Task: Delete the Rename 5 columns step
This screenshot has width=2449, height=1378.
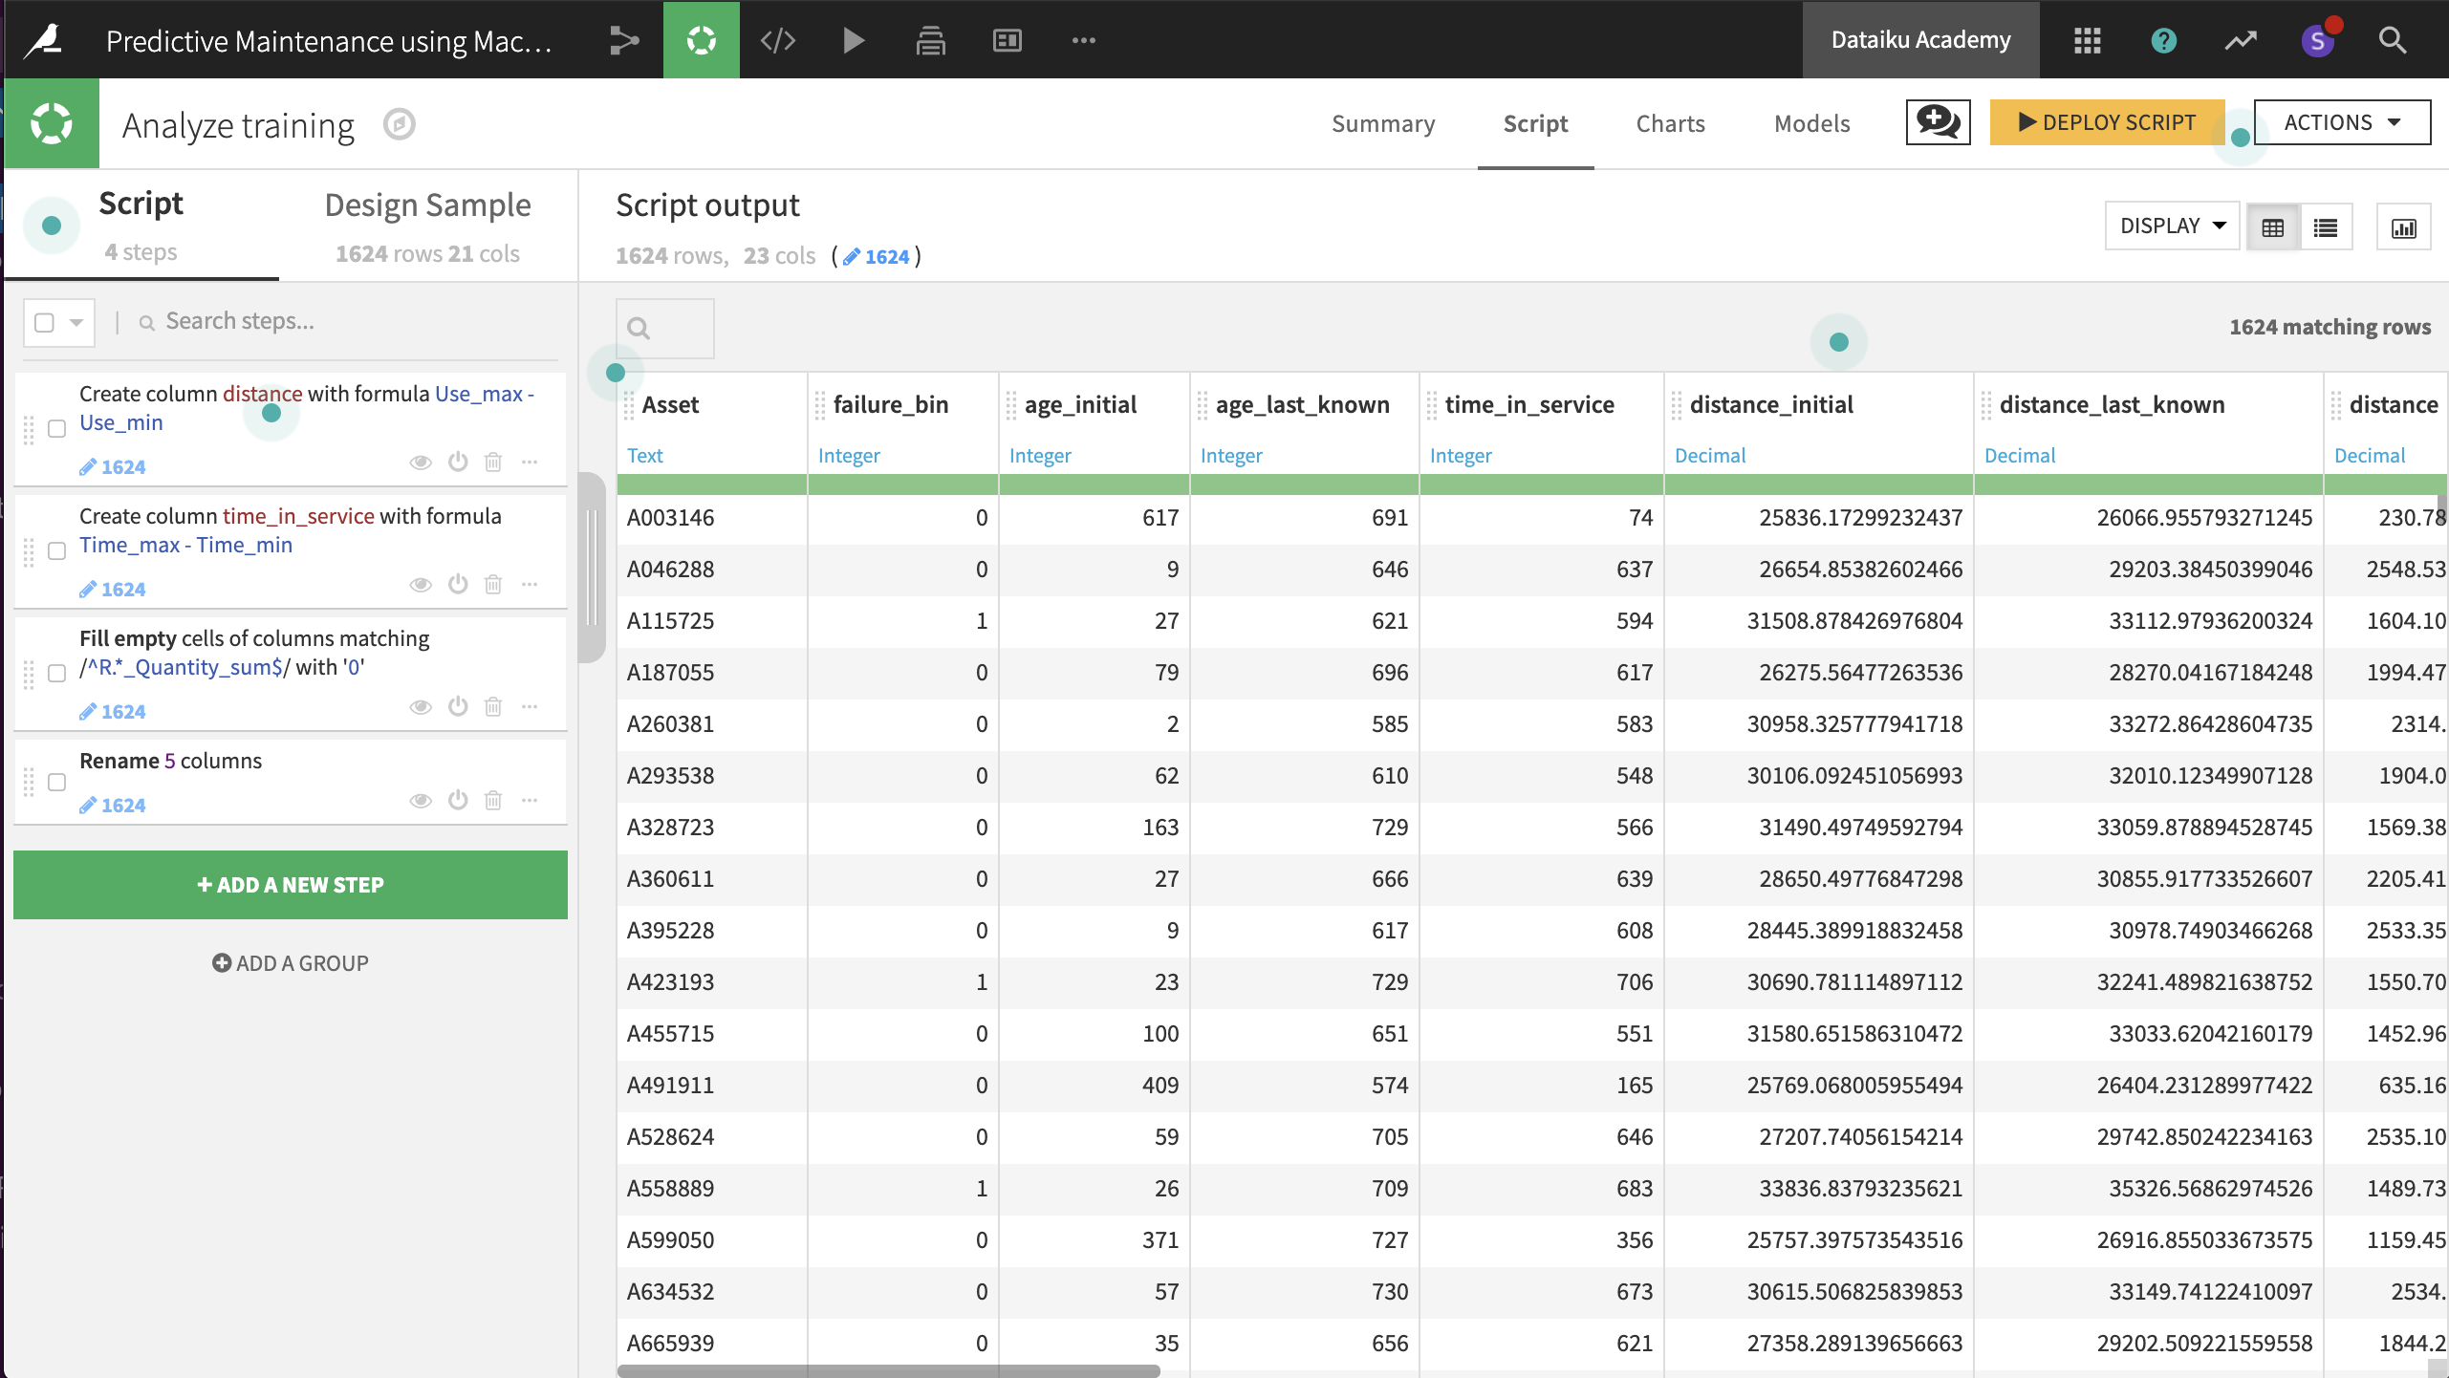Action: [x=493, y=800]
